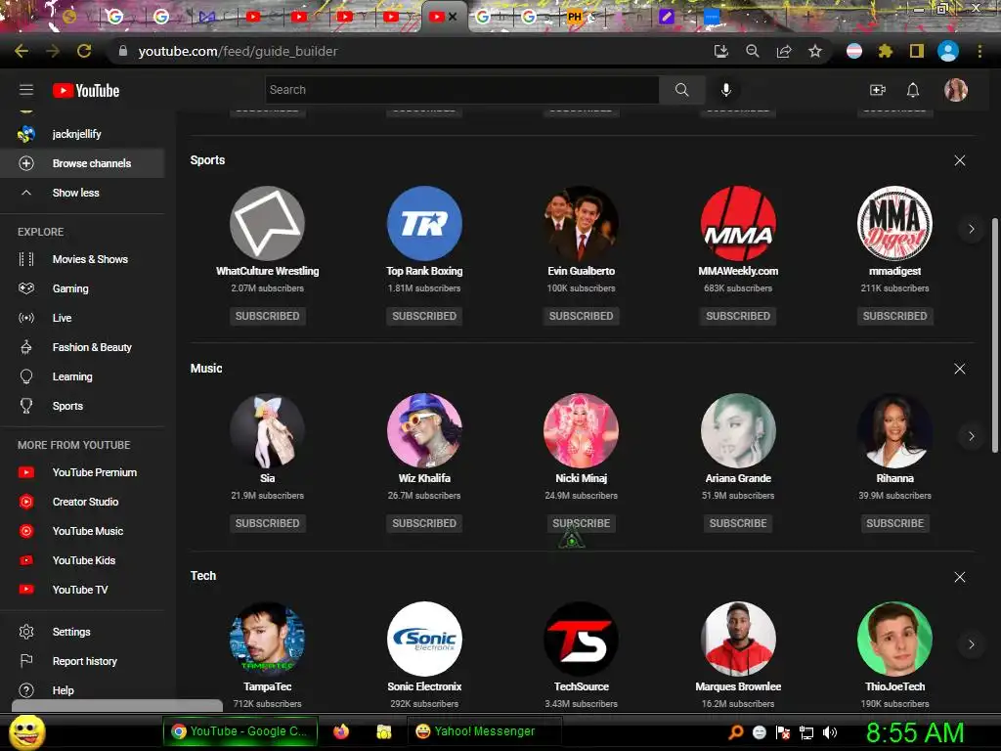This screenshot has height=751, width=1001.
Task: Reload the page
Action: coord(84,51)
